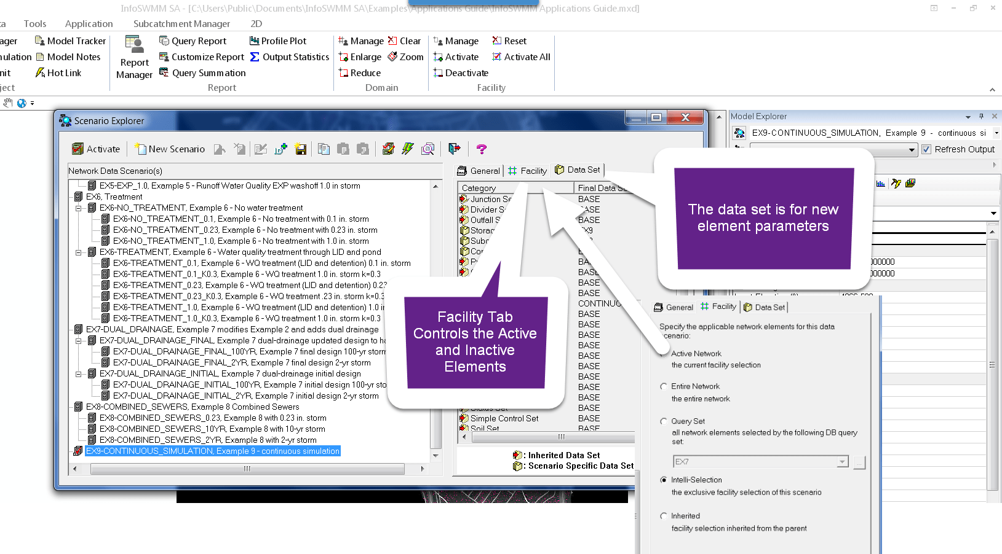Select the Intelli-Selection radio option

(x=664, y=480)
